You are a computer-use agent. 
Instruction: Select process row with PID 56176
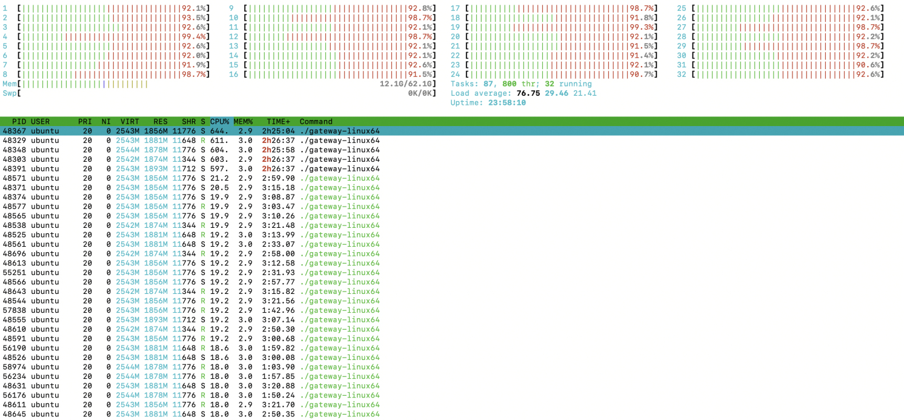(x=452, y=395)
